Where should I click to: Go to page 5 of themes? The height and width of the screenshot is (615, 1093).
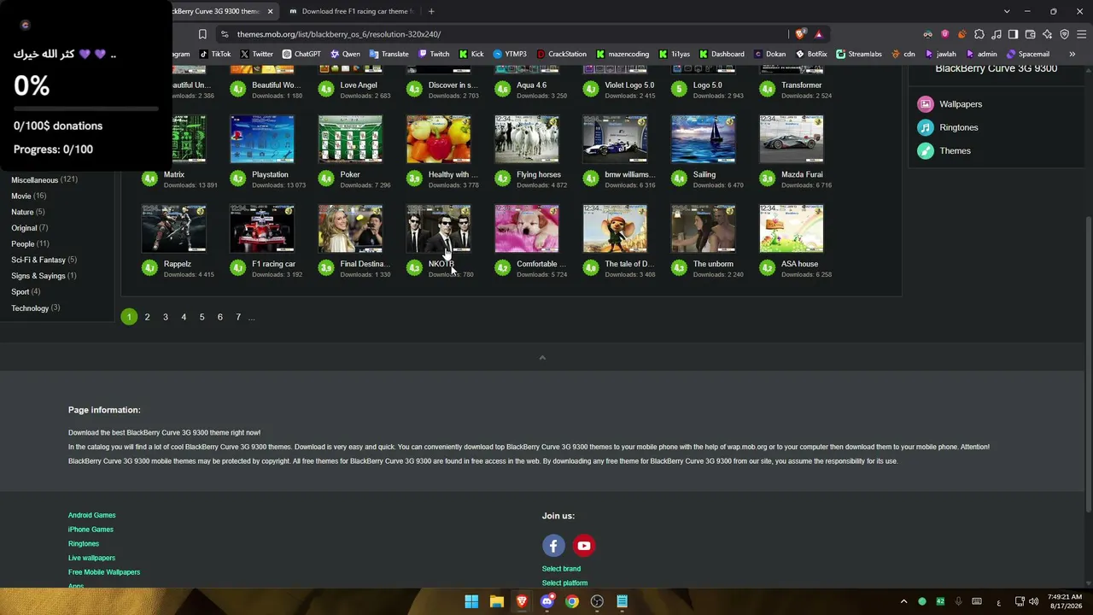(202, 317)
